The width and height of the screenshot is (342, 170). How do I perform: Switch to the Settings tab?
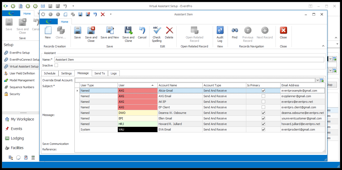click(66, 73)
